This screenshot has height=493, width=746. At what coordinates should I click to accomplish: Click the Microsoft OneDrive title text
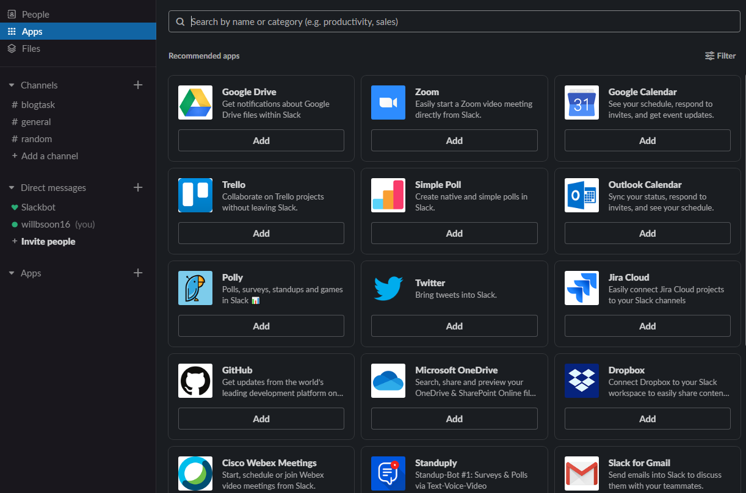456,370
